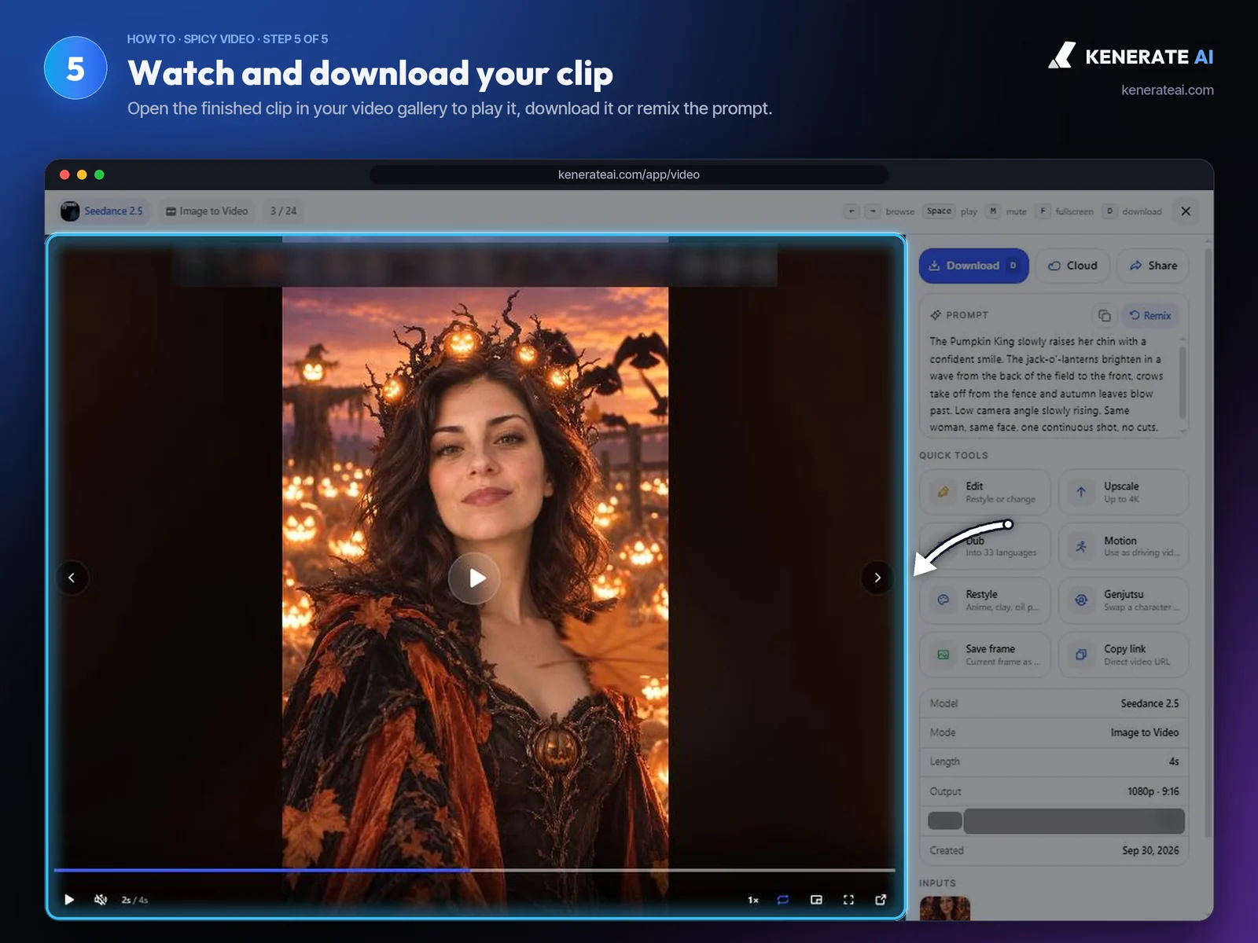Screen dimensions: 1258x943
Task: Go to the next clip with right chevron
Action: (x=877, y=578)
